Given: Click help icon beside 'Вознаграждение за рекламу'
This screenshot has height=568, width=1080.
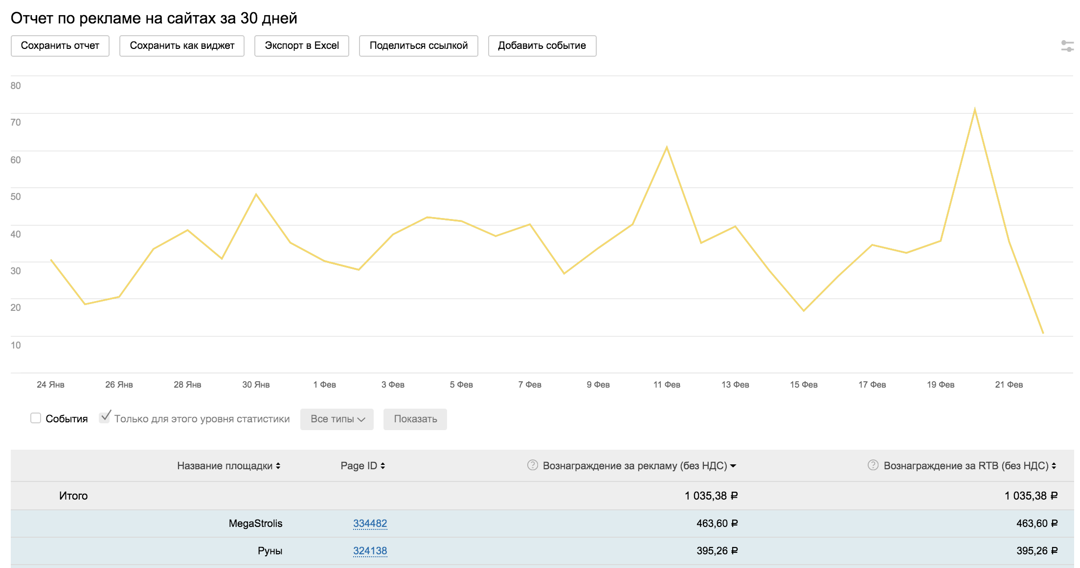Looking at the screenshot, I should pyautogui.click(x=532, y=465).
